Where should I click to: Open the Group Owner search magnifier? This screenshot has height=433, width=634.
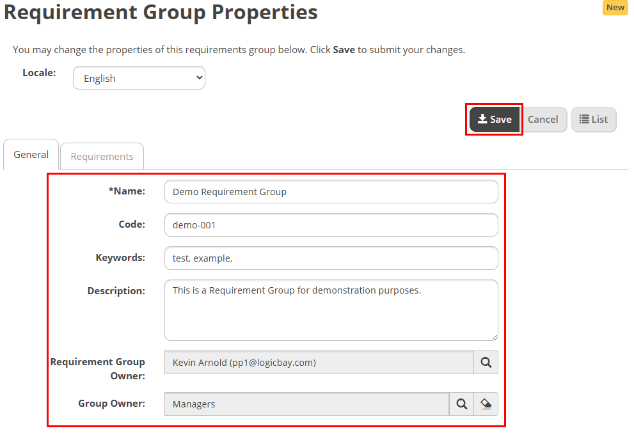(x=461, y=404)
